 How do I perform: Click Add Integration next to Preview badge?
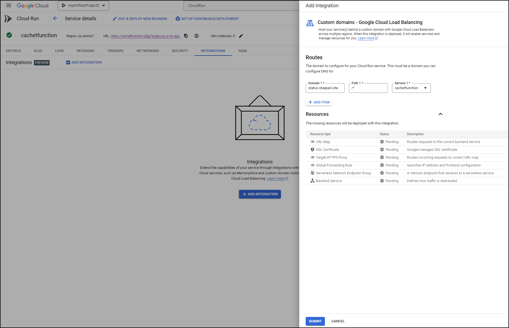click(x=84, y=62)
